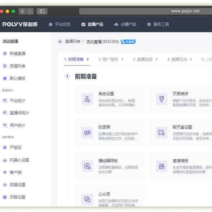
Task: Click the 严禁词 blocked-word icon
Action: coord(5,147)
